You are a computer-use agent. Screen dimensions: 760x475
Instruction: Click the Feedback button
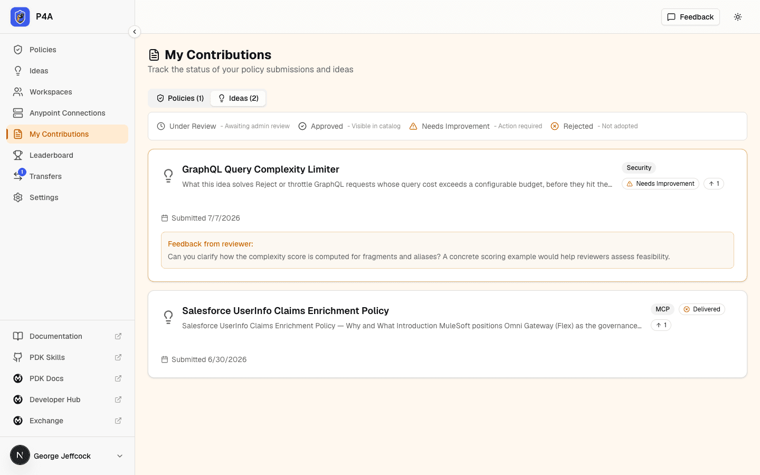(x=690, y=17)
